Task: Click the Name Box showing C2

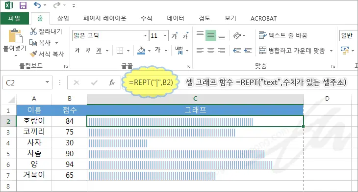Action: click(x=27, y=82)
